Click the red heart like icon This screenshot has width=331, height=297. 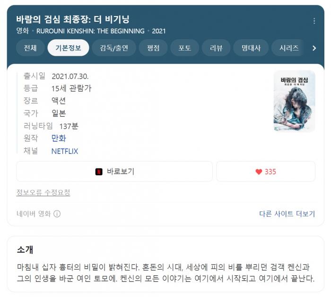(259, 172)
